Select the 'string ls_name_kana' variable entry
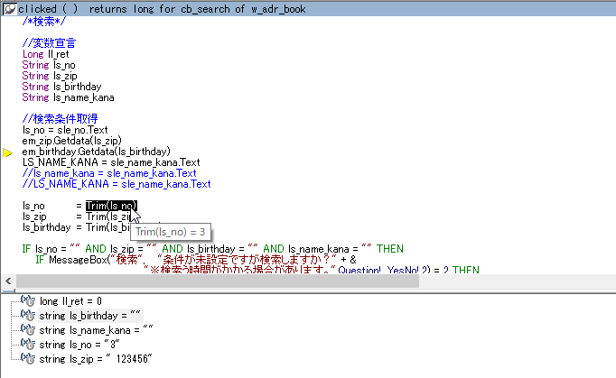This screenshot has width=616, height=378. [96, 330]
